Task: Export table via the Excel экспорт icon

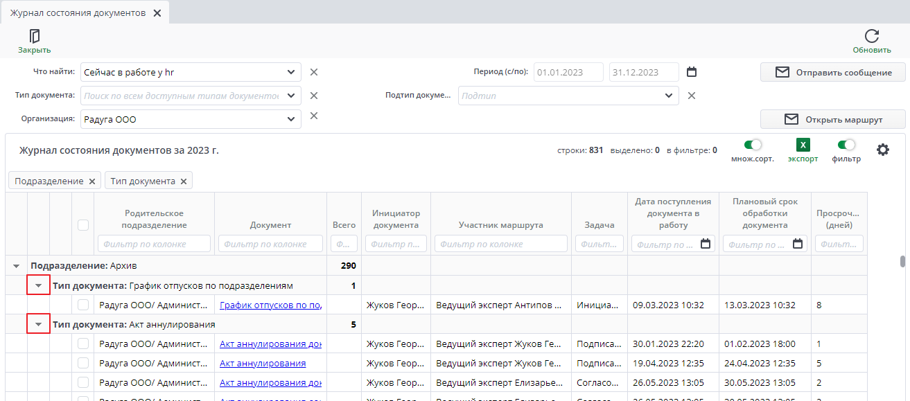Action: point(803,145)
